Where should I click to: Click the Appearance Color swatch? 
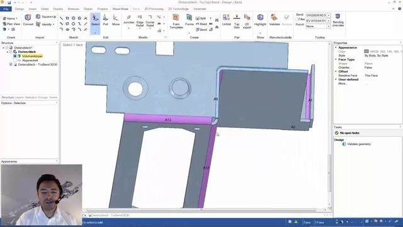click(x=366, y=52)
